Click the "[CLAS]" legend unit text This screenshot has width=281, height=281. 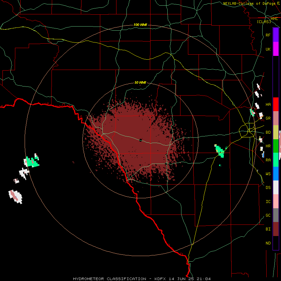264,22
